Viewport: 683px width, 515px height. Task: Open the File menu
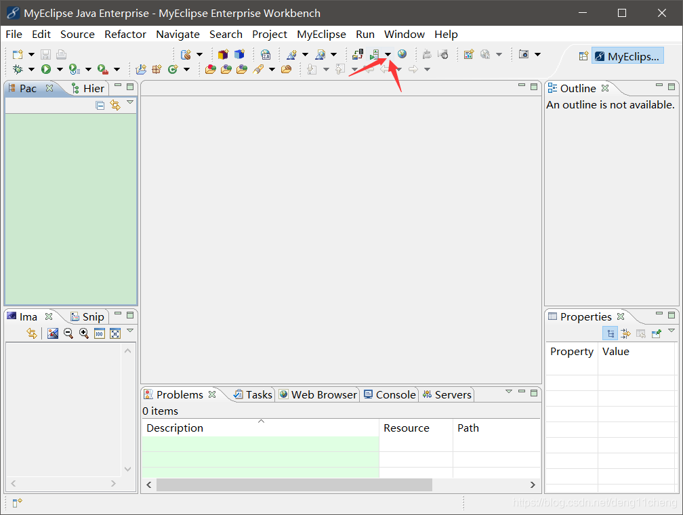(14, 35)
